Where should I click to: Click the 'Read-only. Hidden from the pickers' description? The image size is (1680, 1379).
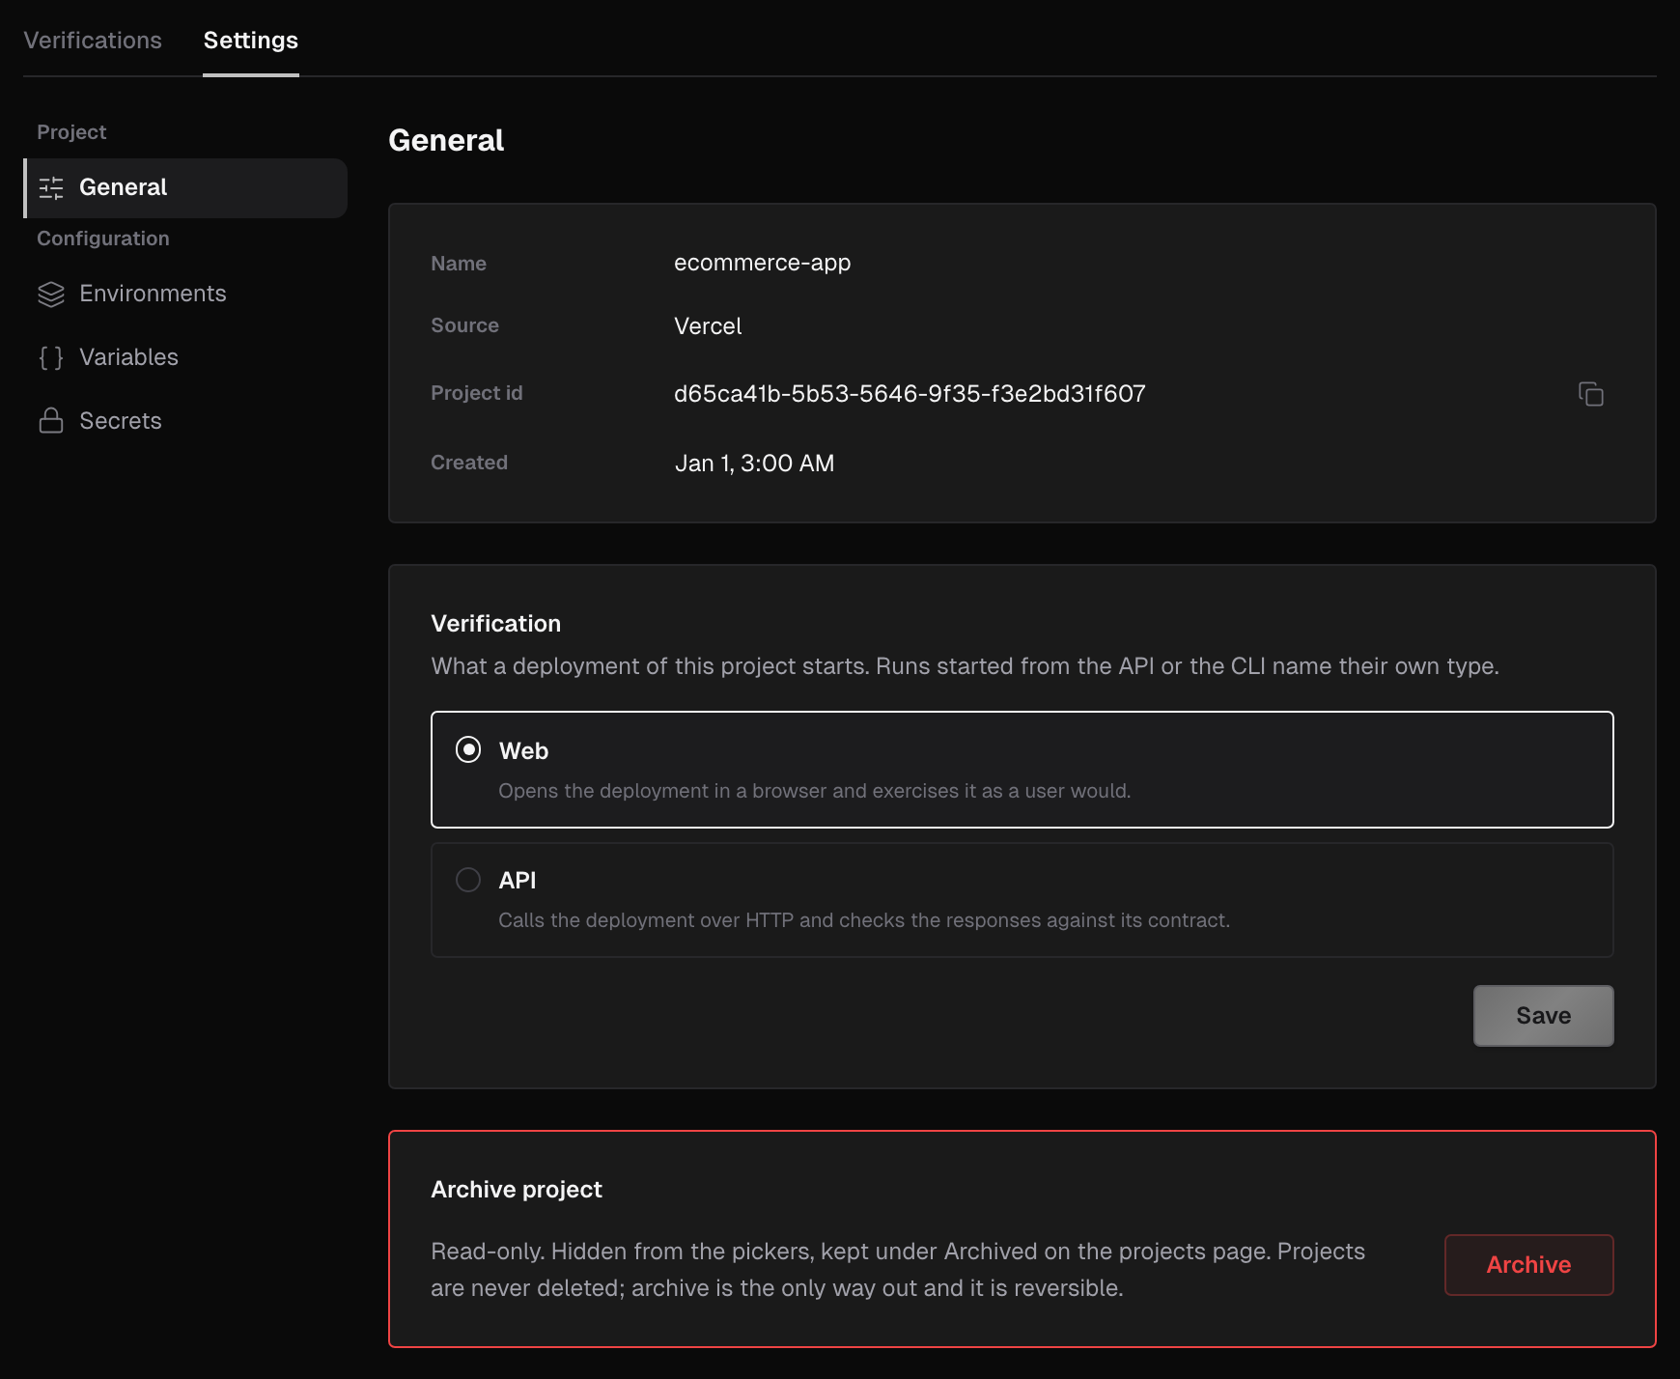point(898,1270)
